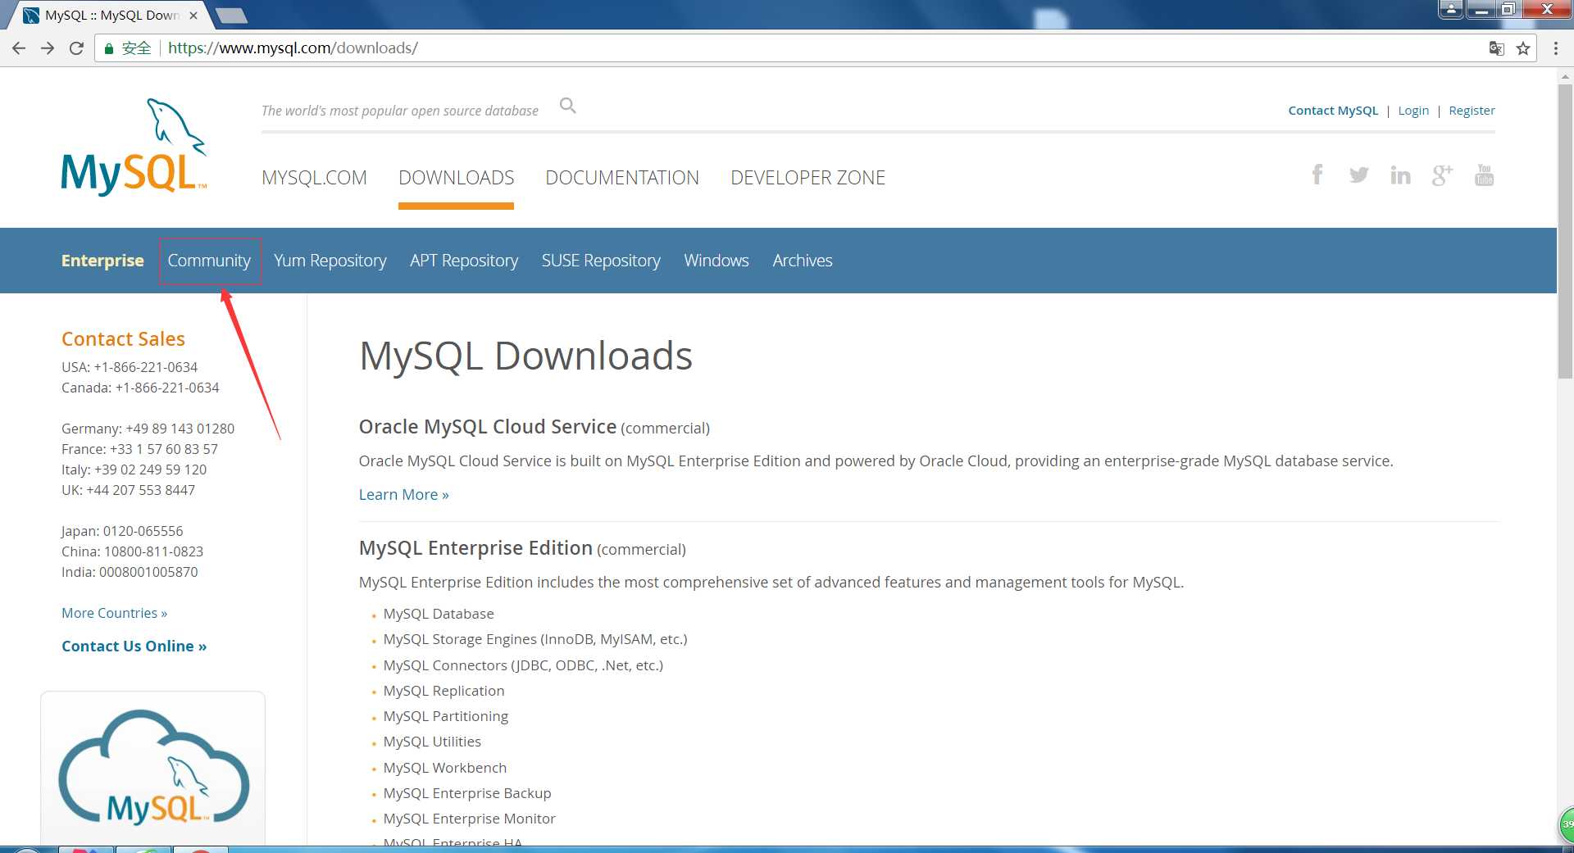Open APT Repository tab
The width and height of the screenshot is (1574, 853).
coord(464,261)
